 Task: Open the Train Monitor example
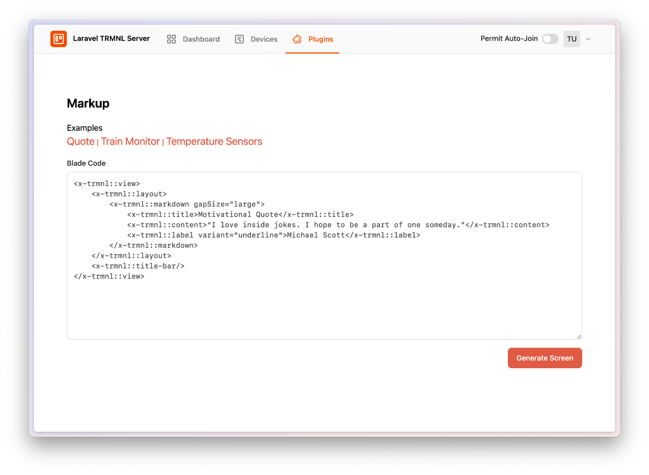130,141
